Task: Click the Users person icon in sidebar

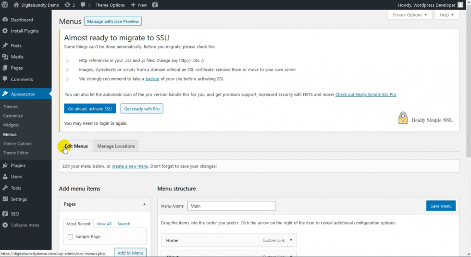Action: pyautogui.click(x=5, y=176)
